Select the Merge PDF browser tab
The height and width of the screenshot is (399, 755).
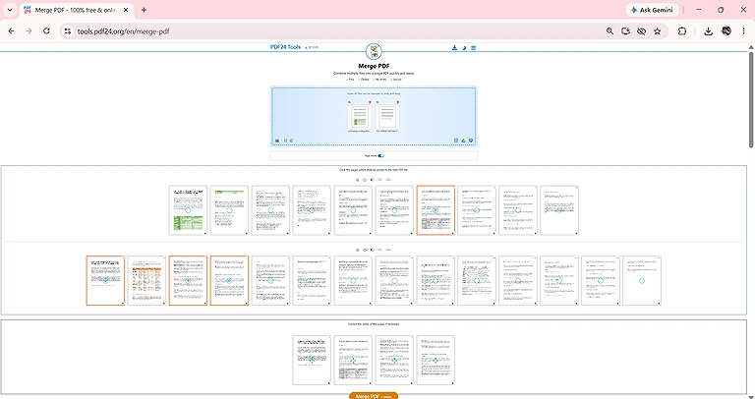tap(77, 10)
